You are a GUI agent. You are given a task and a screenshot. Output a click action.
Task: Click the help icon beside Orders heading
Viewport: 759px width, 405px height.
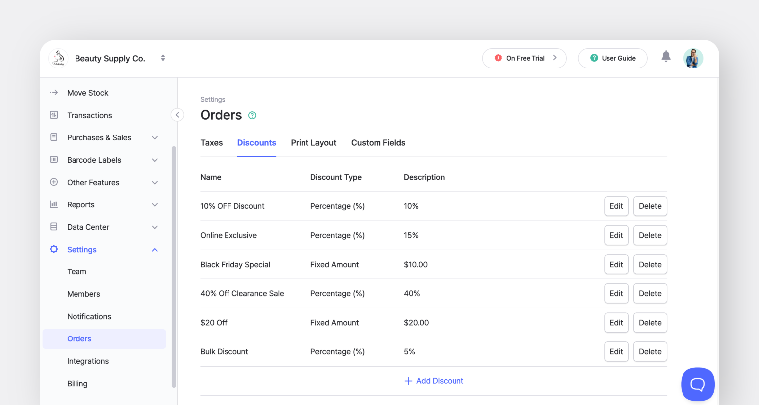(x=252, y=115)
